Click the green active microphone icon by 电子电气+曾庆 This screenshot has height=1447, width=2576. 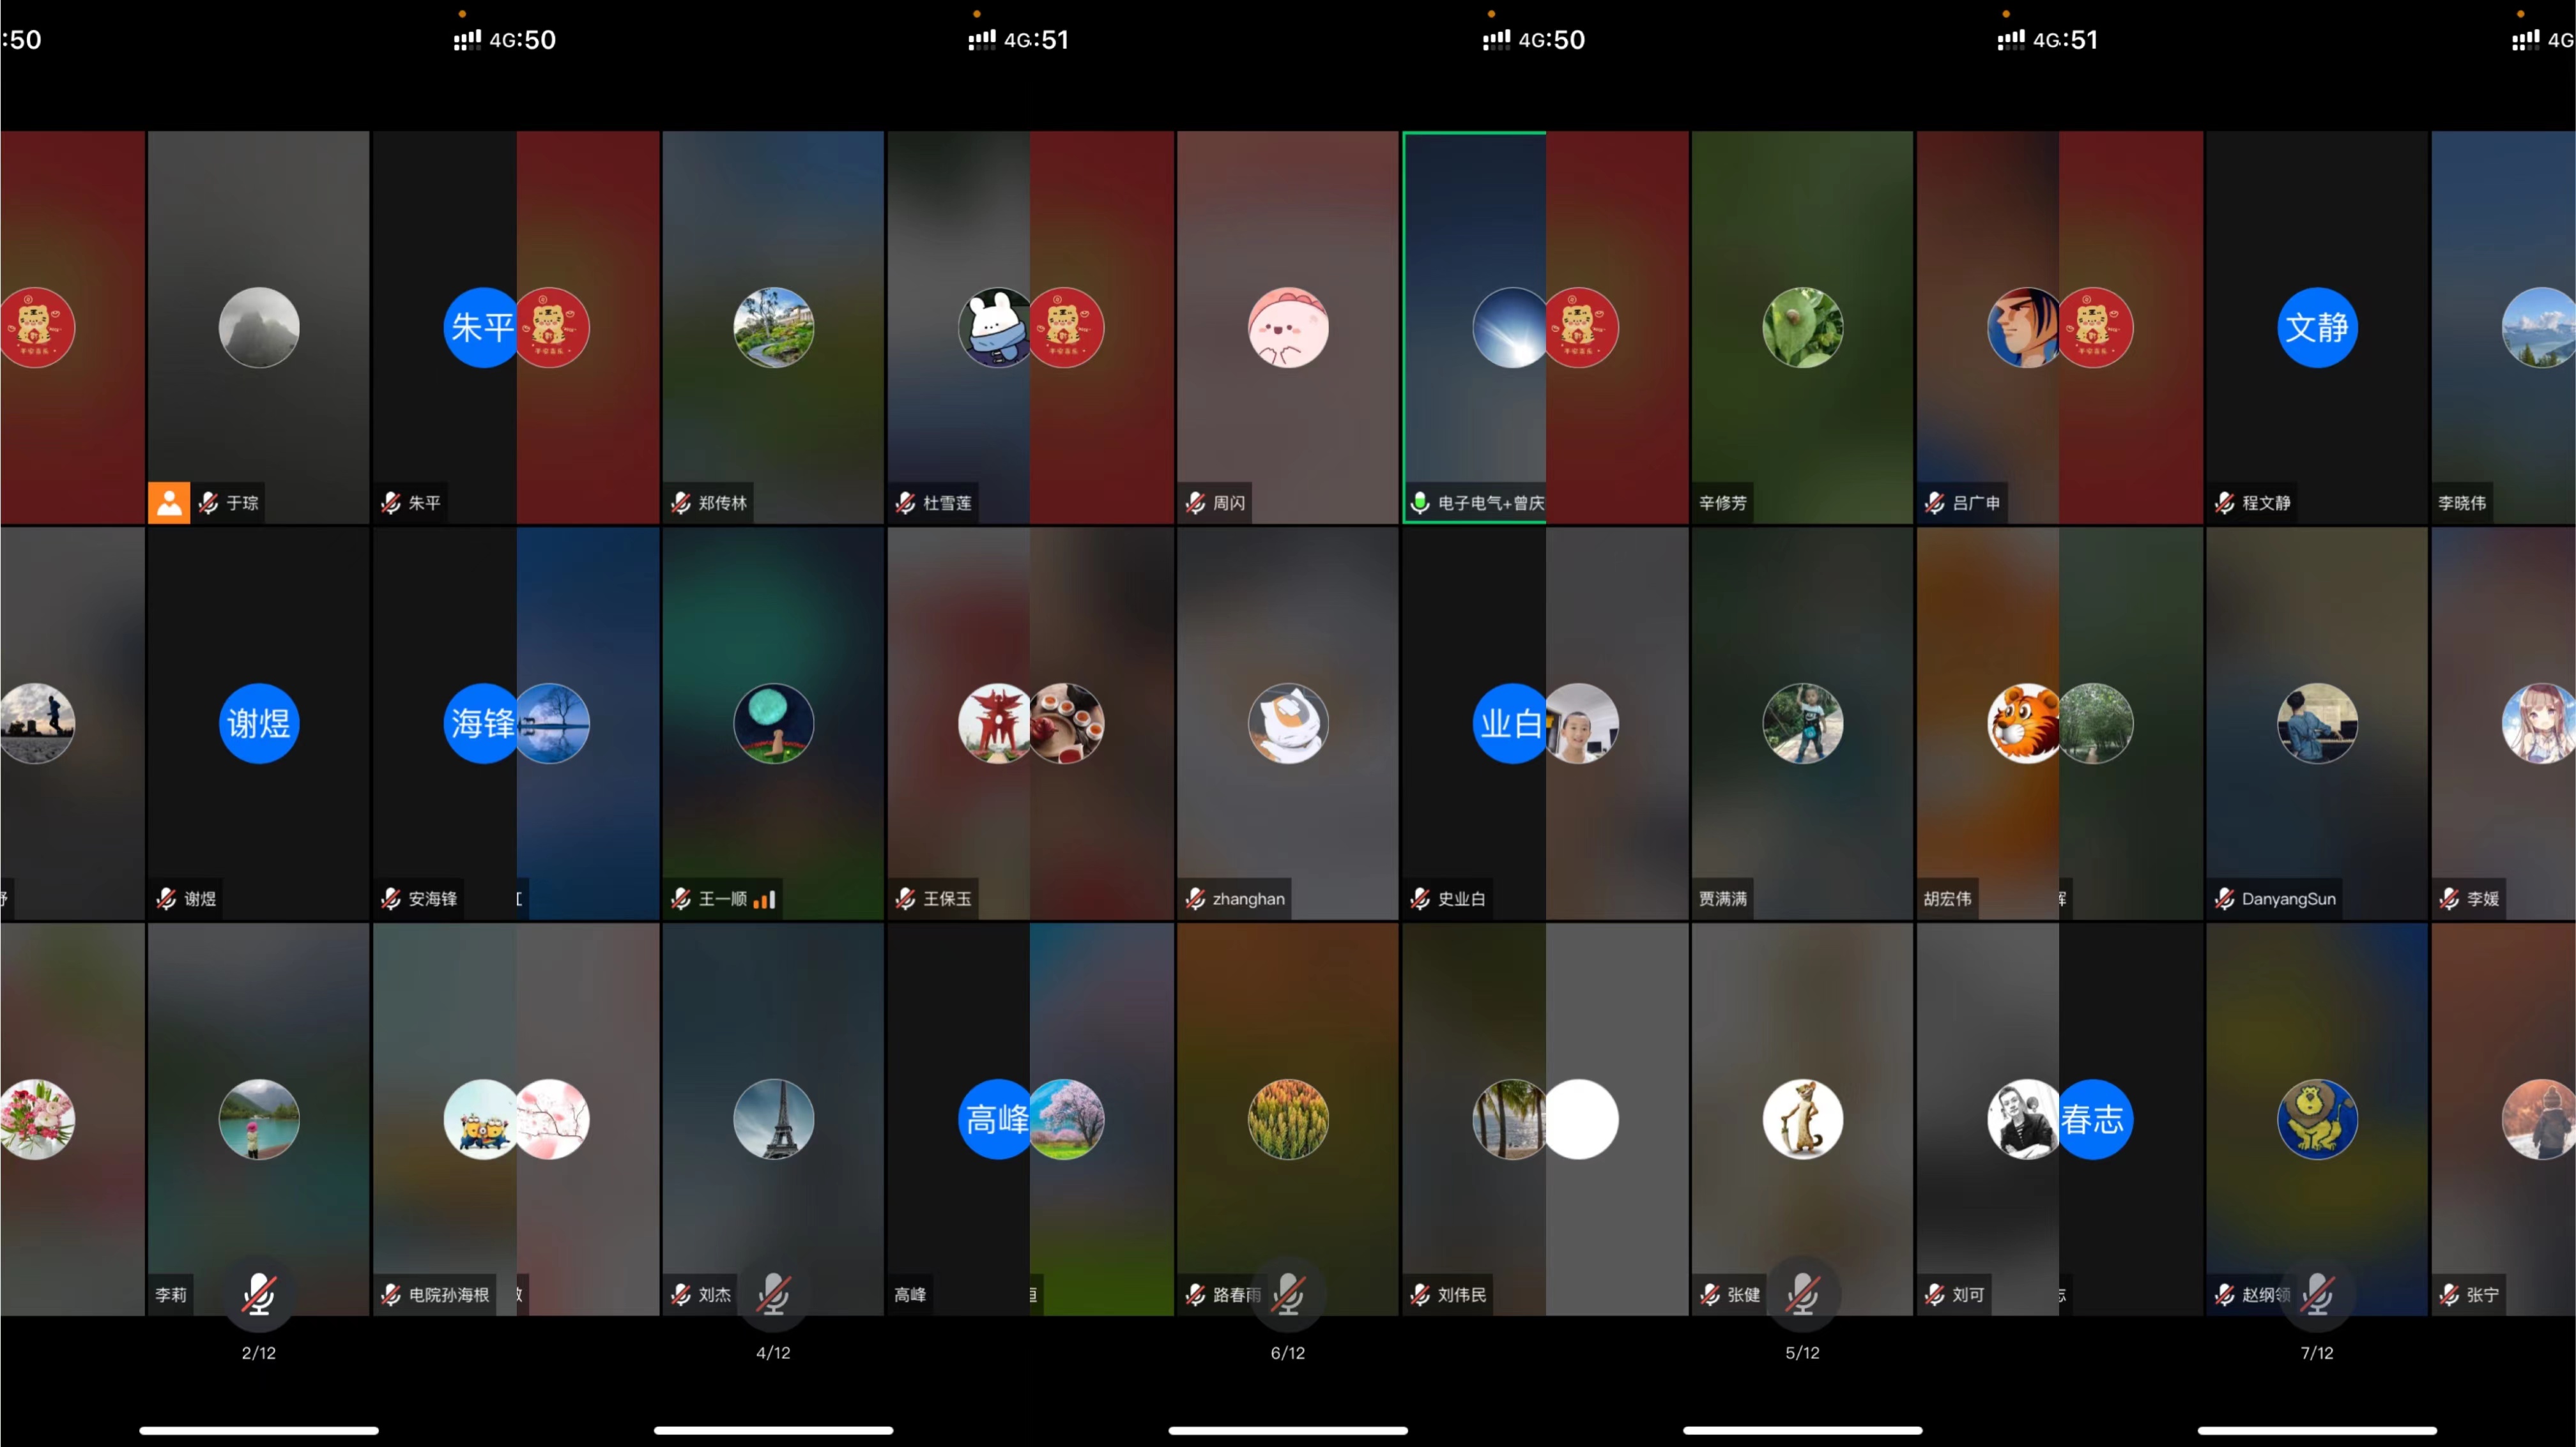pyautogui.click(x=1419, y=503)
